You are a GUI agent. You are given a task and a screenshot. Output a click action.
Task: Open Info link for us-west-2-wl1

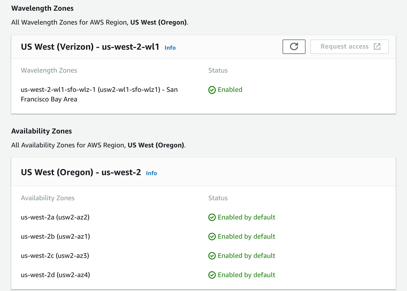[x=170, y=48]
